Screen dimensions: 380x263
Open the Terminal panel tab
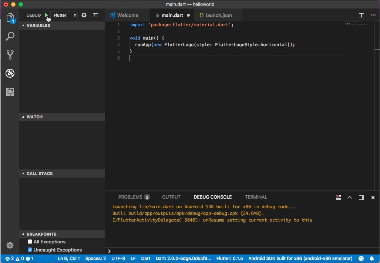click(x=256, y=197)
